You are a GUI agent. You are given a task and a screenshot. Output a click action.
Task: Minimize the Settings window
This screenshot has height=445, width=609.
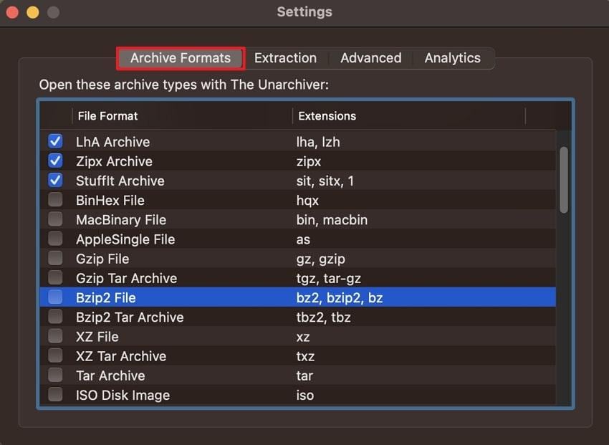[x=33, y=12]
